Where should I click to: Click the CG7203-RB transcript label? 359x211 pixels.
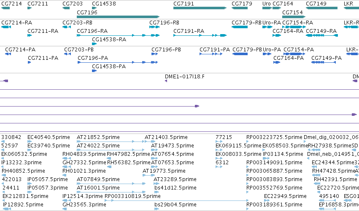point(77,23)
